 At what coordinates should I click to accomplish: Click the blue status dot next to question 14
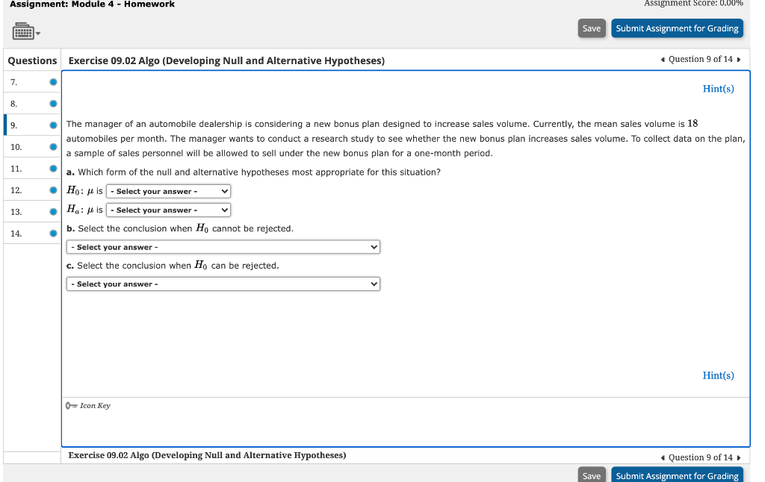[x=52, y=233]
